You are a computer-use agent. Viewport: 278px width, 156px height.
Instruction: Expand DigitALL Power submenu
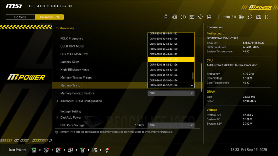(71, 118)
